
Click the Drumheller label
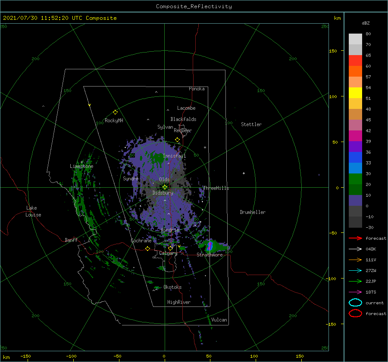(x=253, y=212)
